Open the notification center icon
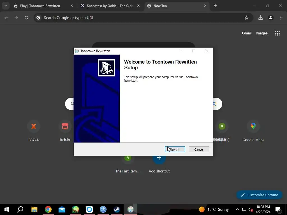The width and height of the screenshot is (287, 215). 278,209
